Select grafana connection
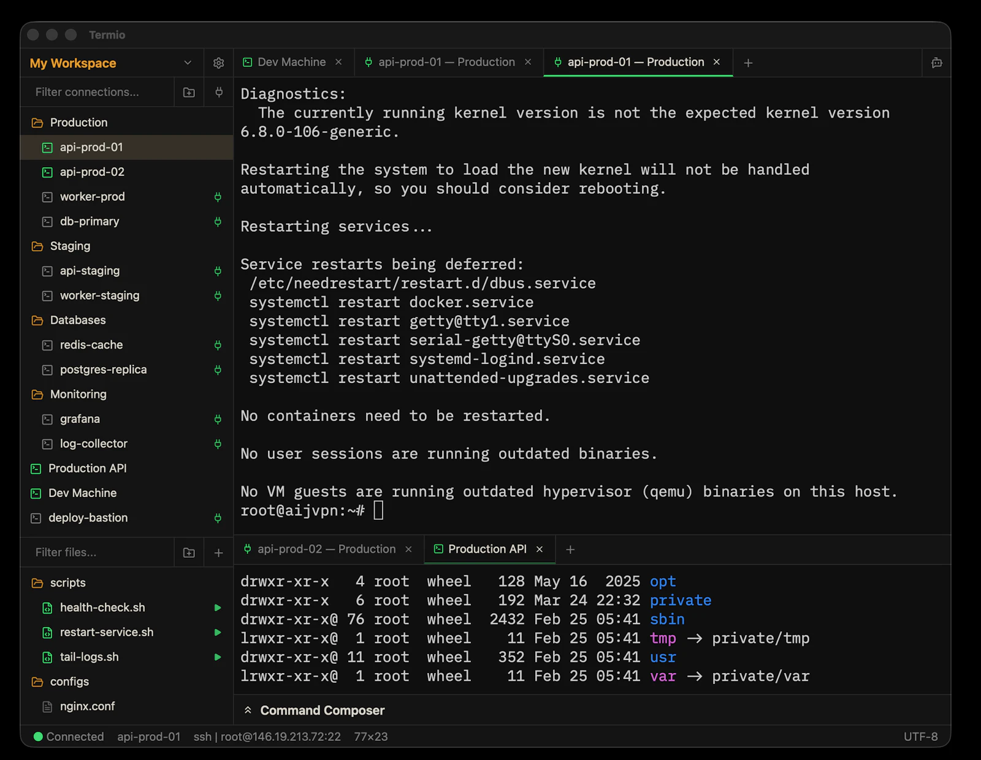The height and width of the screenshot is (760, 981). point(127,419)
